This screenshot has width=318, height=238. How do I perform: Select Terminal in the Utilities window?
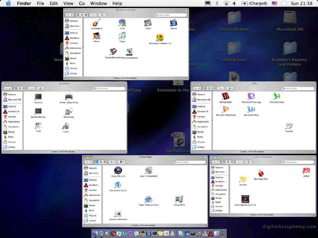pyautogui.click(x=38, y=97)
